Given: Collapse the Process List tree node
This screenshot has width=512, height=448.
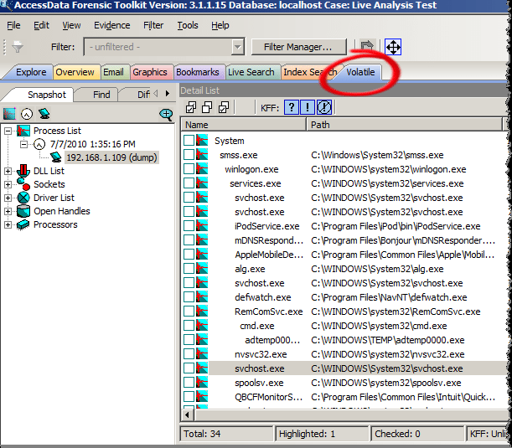Looking at the screenshot, I should point(8,131).
